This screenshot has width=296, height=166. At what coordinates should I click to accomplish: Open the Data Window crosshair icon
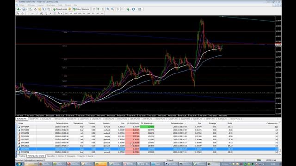point(35,9)
